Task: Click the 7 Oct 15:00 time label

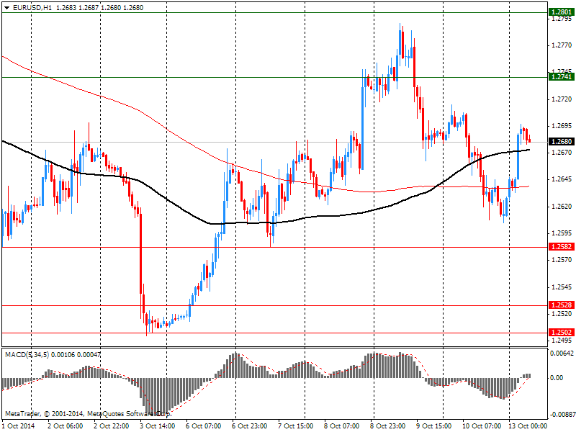Action: click(x=296, y=426)
